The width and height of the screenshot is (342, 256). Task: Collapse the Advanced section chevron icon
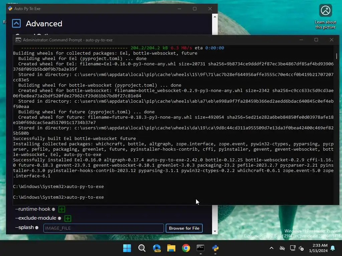click(16, 23)
